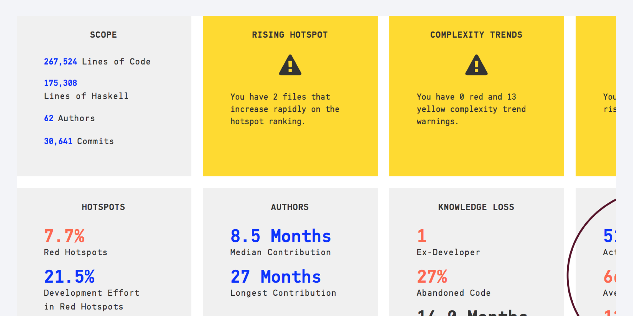Click the 62 Authors entry

[x=69, y=118]
